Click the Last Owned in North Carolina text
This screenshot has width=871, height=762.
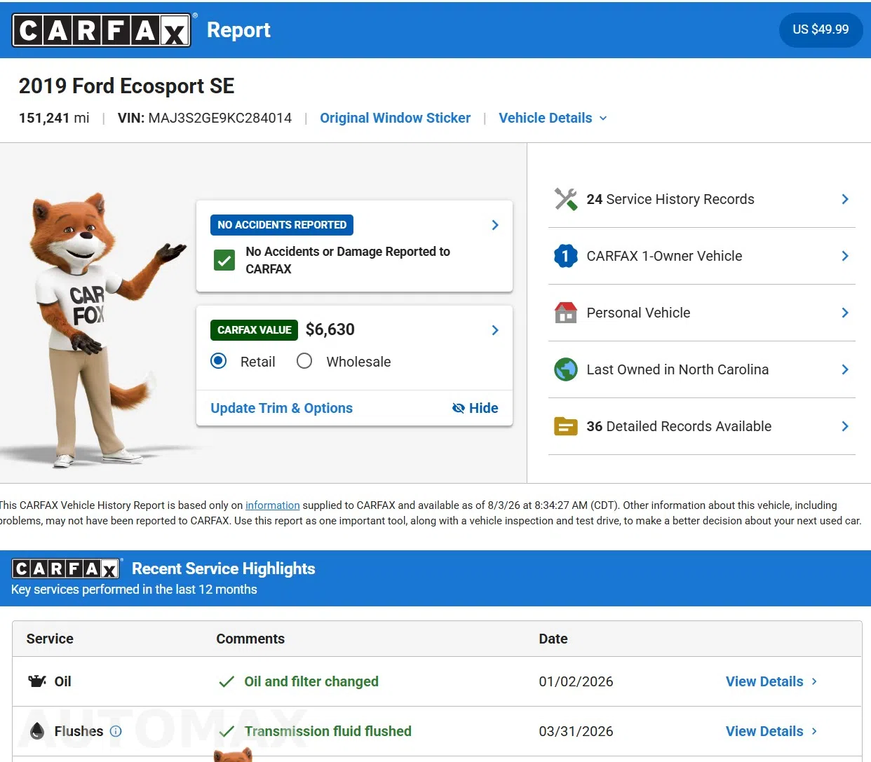coord(677,369)
